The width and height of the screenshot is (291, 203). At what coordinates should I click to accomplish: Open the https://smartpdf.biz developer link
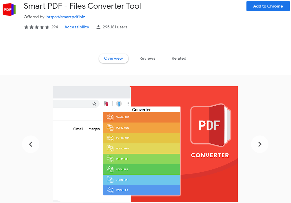66,17
